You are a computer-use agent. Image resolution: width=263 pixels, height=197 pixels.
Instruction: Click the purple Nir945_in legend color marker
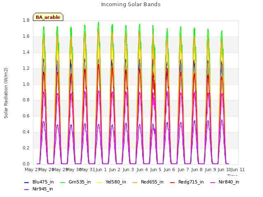coord(27,190)
